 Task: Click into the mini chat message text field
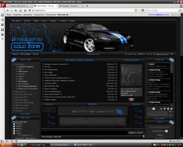(157, 114)
